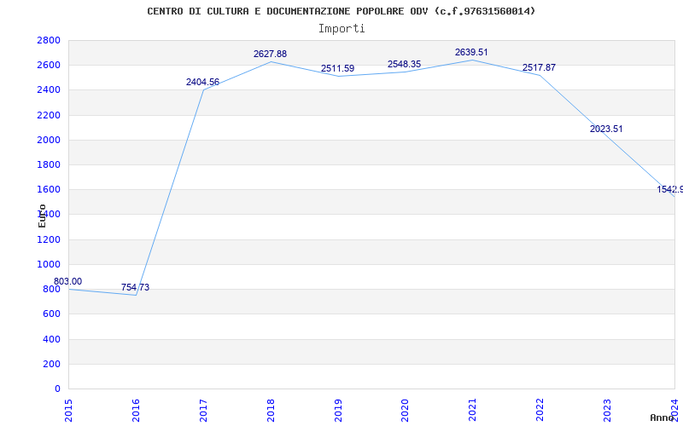Viewport: 683px width, 426px height.
Task: Select the 2517.87 label for 2022
Action: pyautogui.click(x=539, y=68)
